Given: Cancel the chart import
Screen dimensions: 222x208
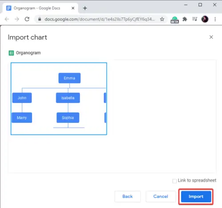Looking at the screenshot, I should point(161,196).
